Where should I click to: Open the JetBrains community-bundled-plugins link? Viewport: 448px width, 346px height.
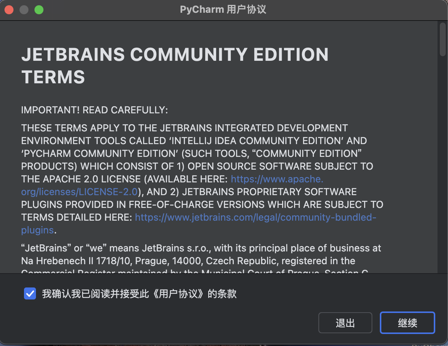(255, 218)
